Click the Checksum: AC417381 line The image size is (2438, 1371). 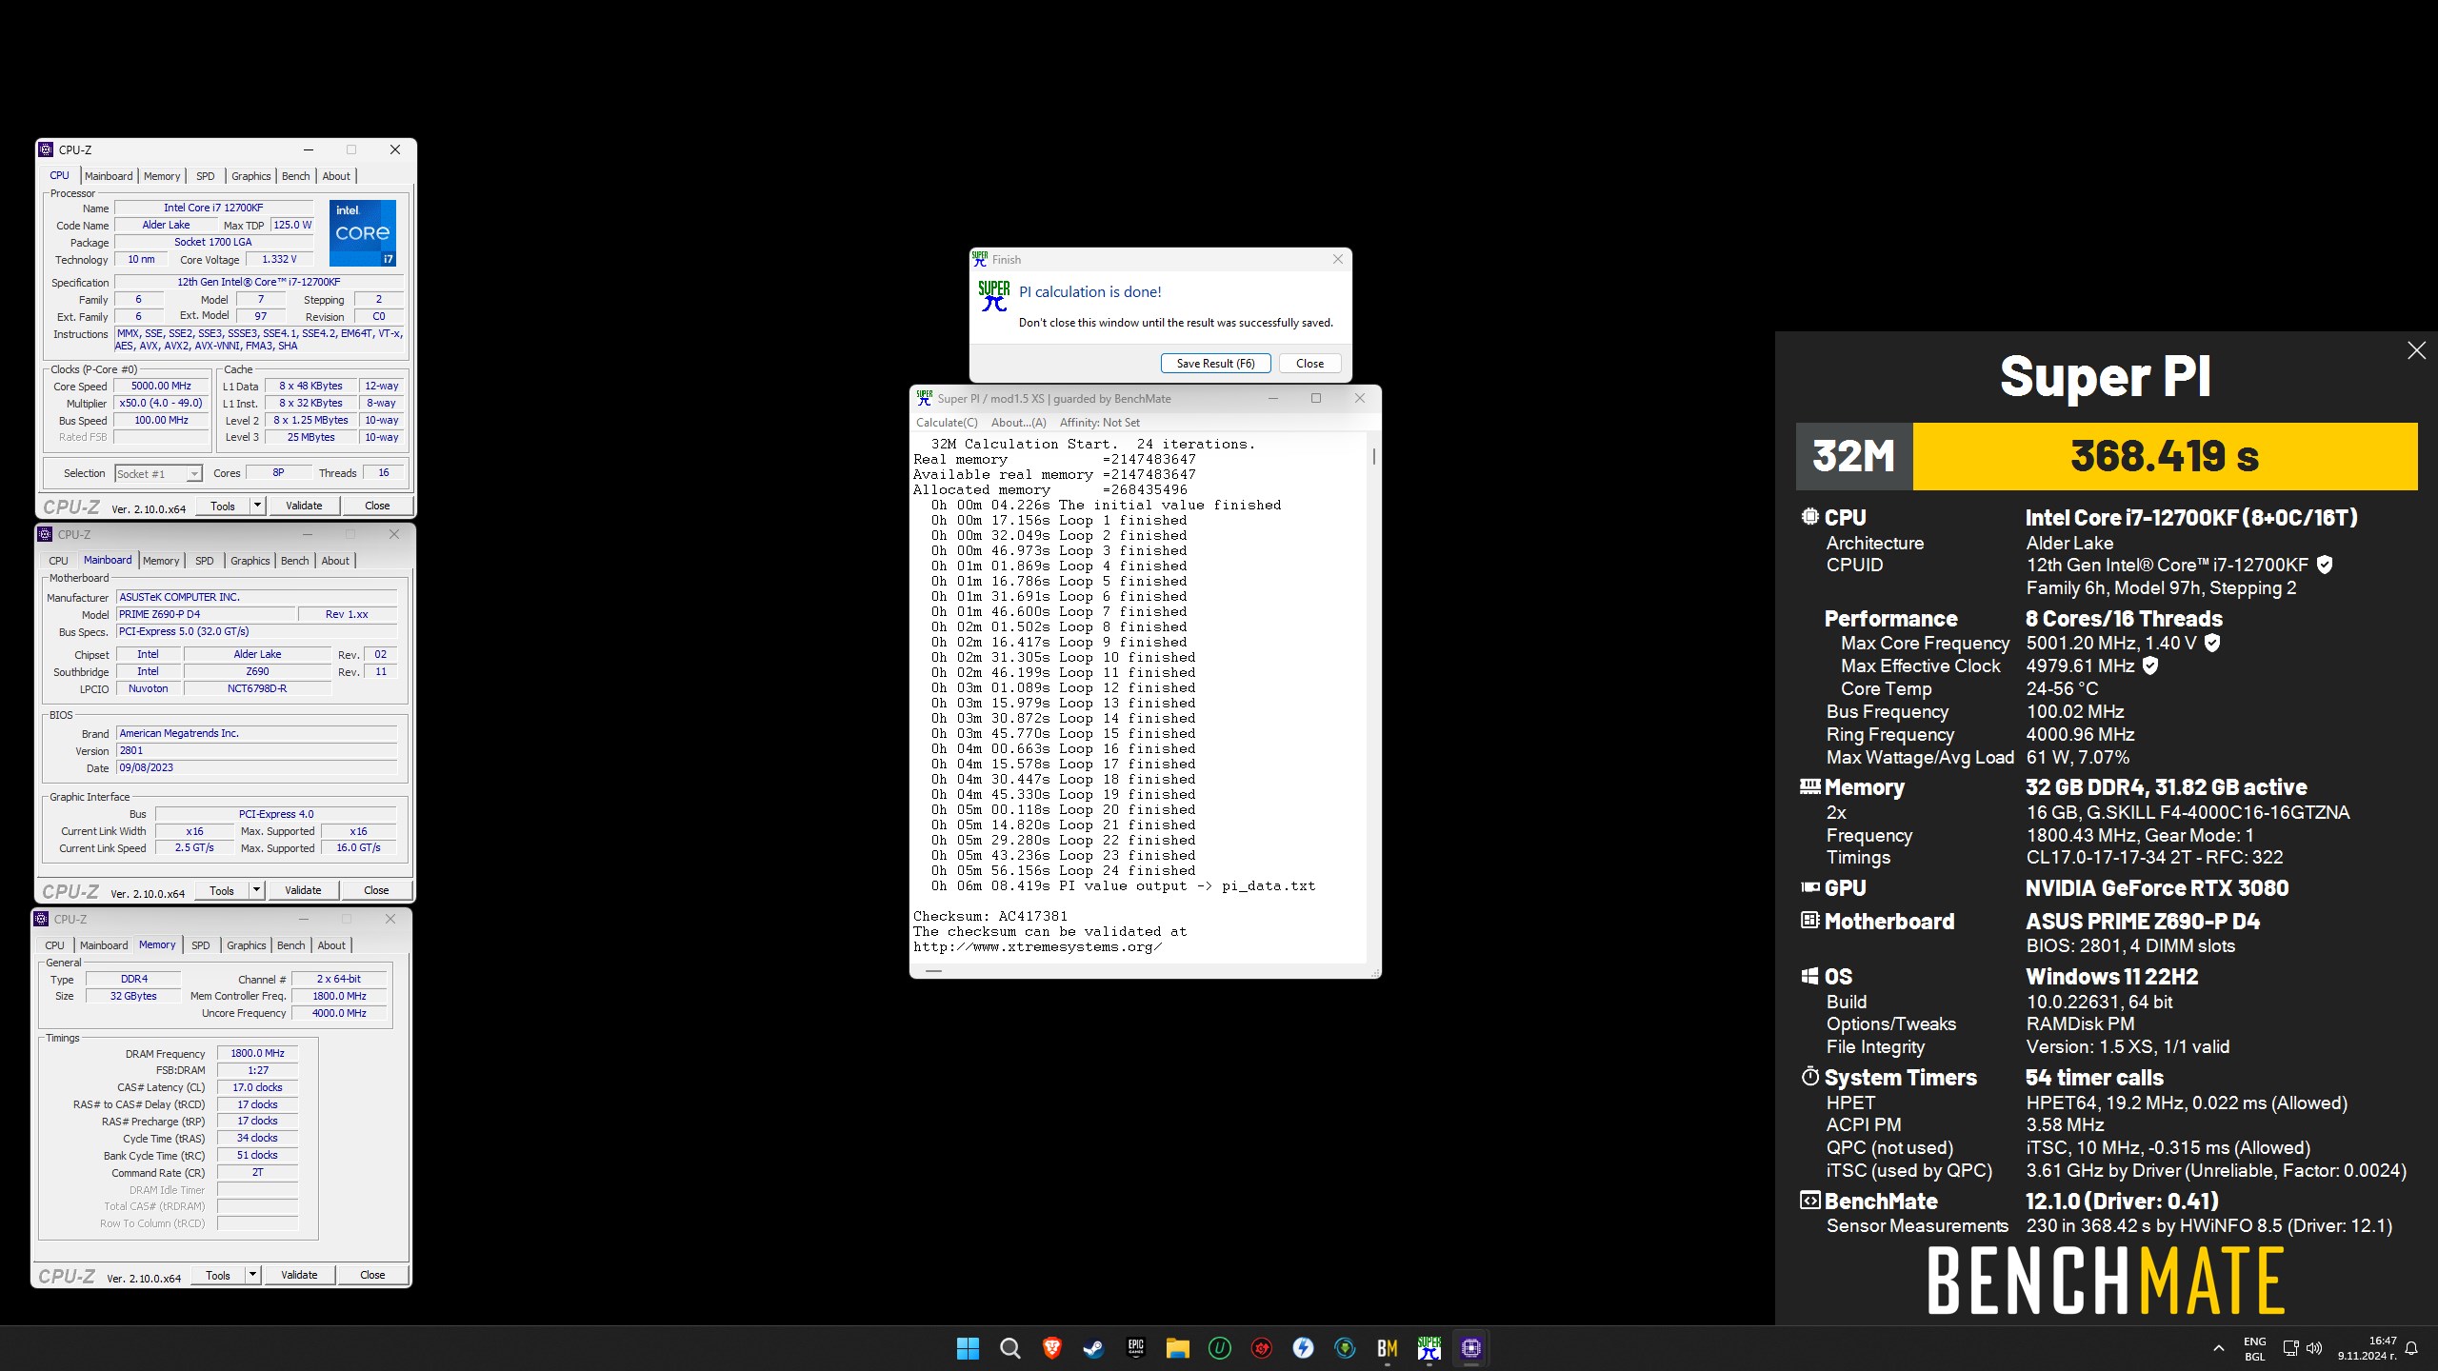click(x=990, y=916)
